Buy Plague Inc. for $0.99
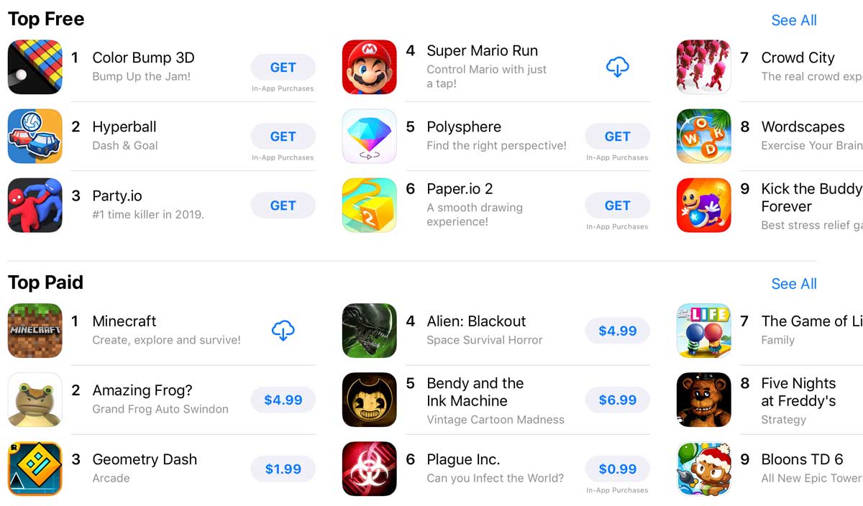This screenshot has height=506, width=863. pyautogui.click(x=617, y=469)
